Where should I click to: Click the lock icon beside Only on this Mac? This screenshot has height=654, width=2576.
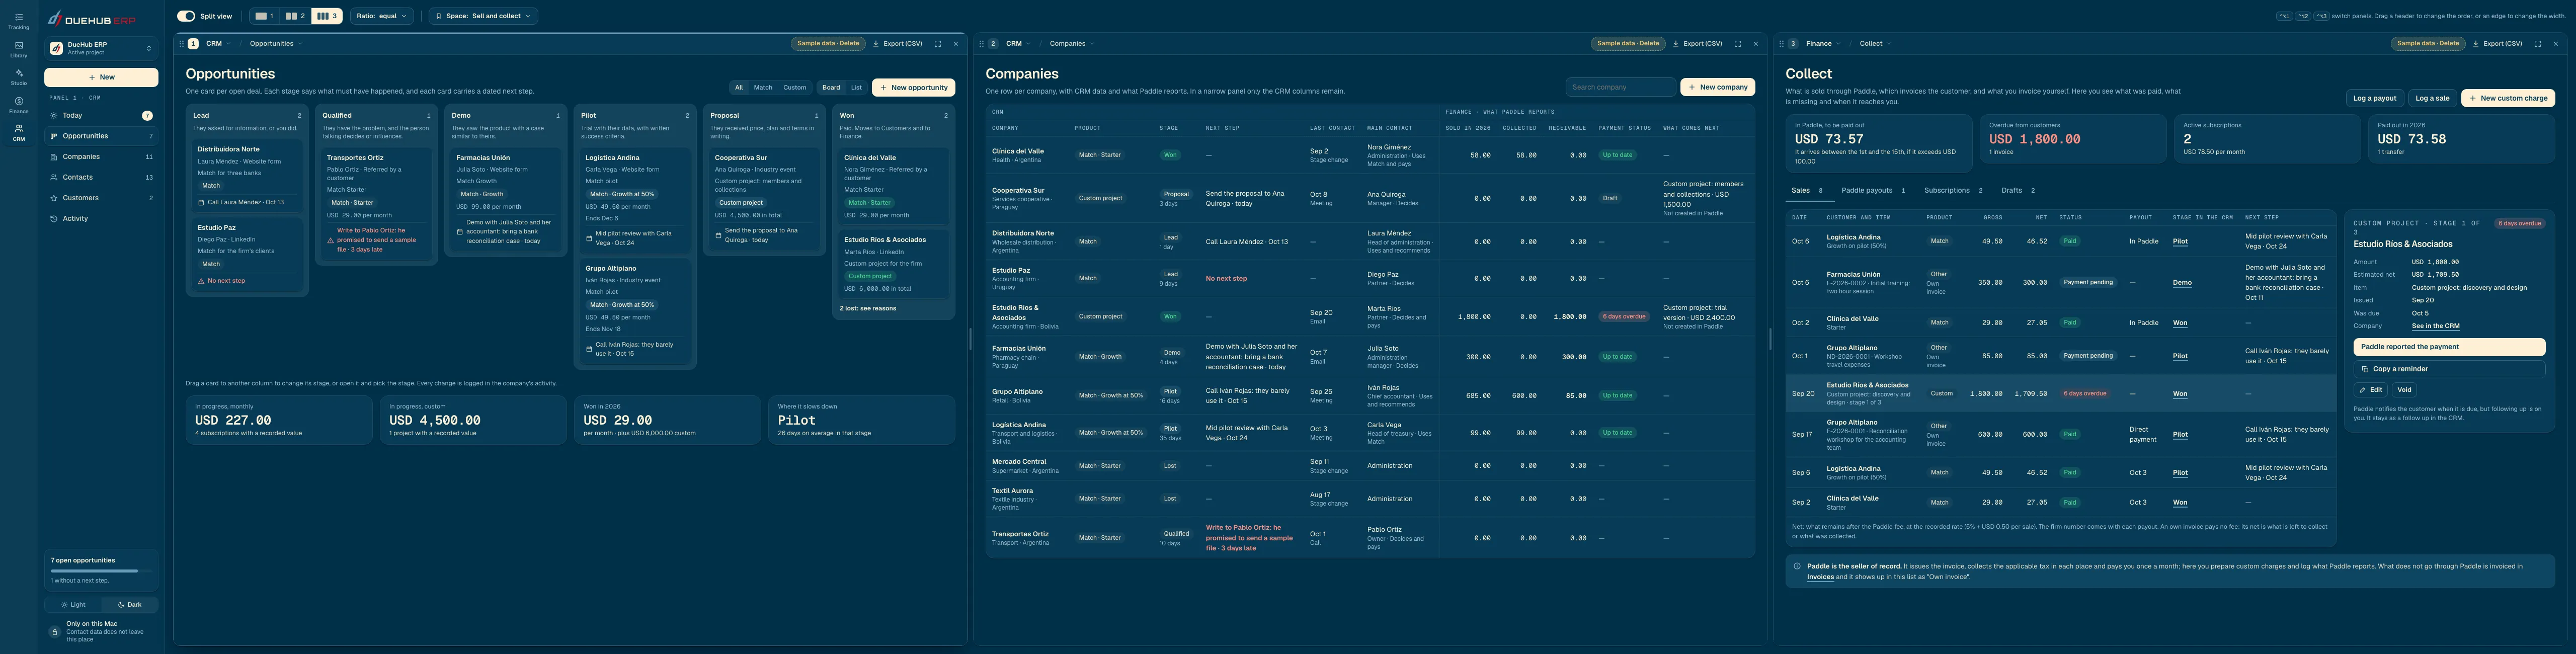pyautogui.click(x=55, y=632)
